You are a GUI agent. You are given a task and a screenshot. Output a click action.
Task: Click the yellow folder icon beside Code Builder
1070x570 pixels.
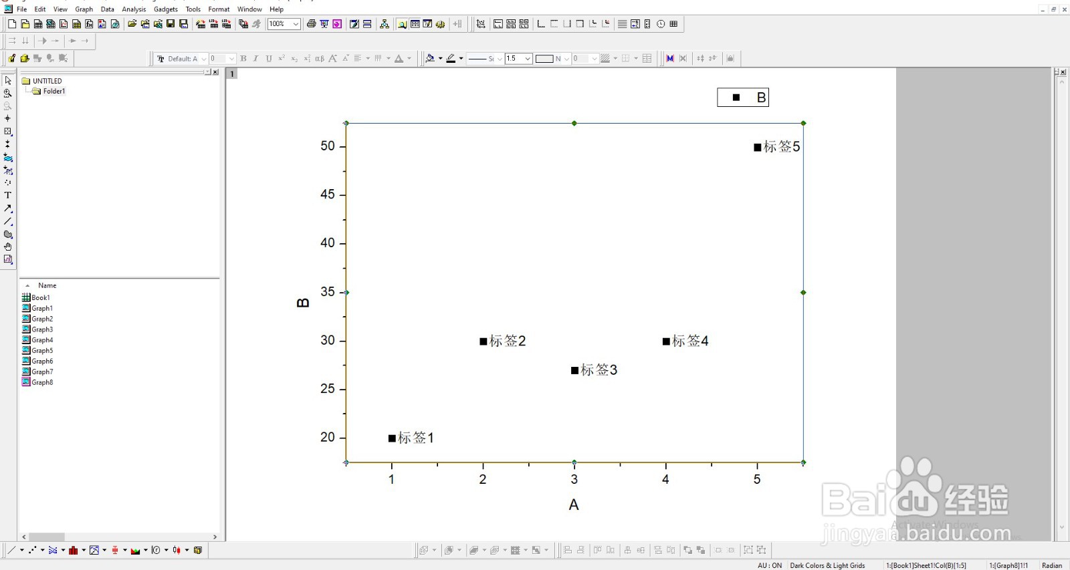click(x=25, y=58)
